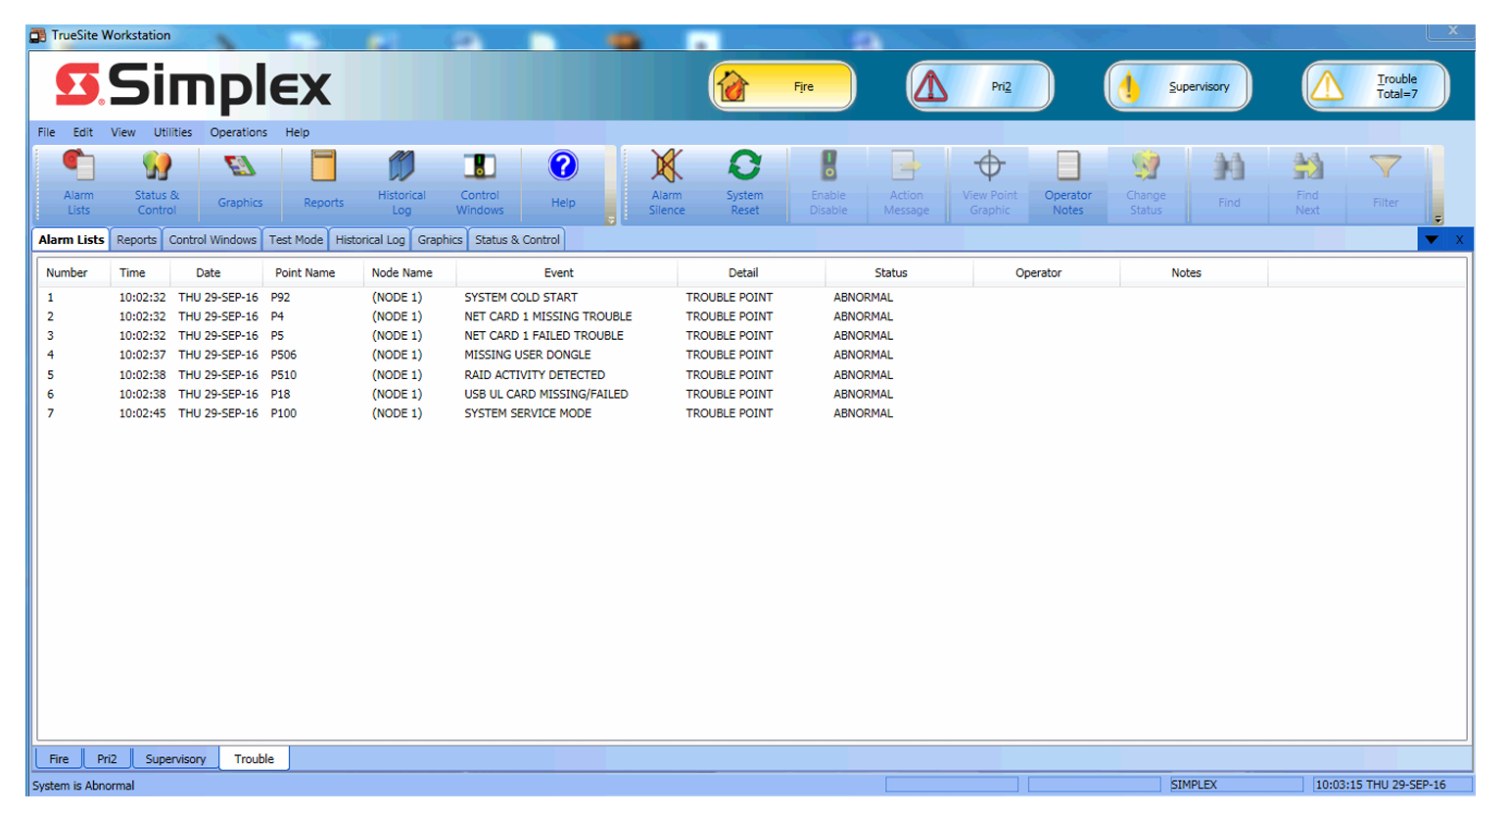Image resolution: width=1509 pixels, height=815 pixels.
Task: Open Alarm Lists from the toolbar
Action: point(78,183)
